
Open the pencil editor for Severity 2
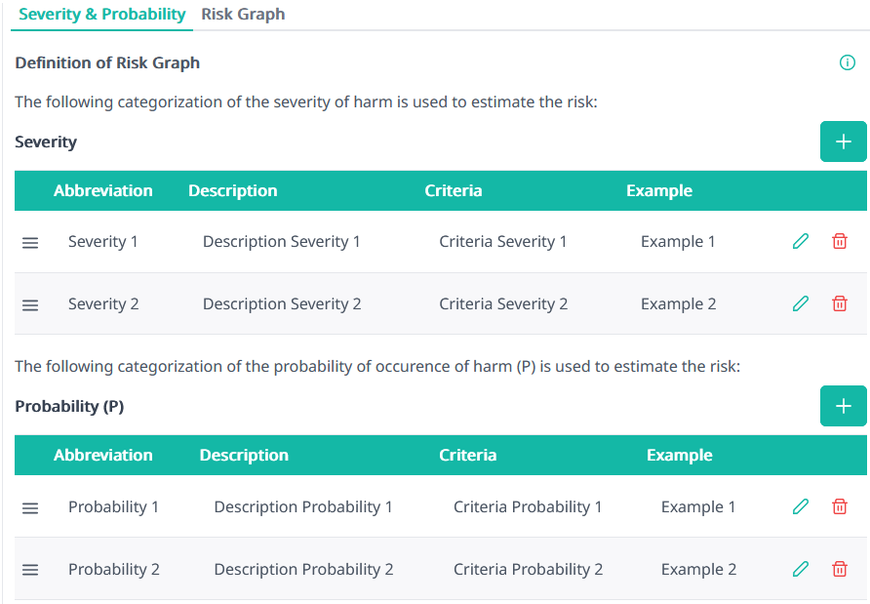pos(800,303)
